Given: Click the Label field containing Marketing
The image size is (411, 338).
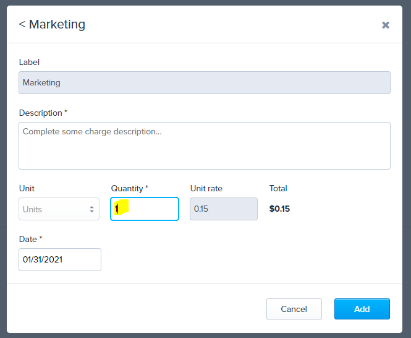Looking at the screenshot, I should click(x=204, y=83).
